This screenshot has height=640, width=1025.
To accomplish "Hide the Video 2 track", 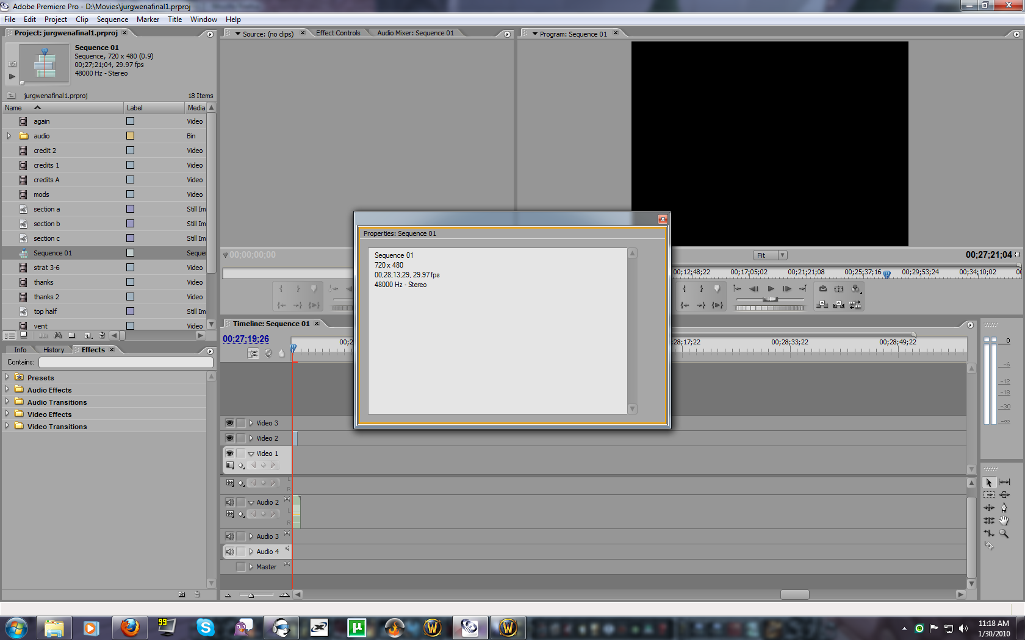I will point(229,438).
